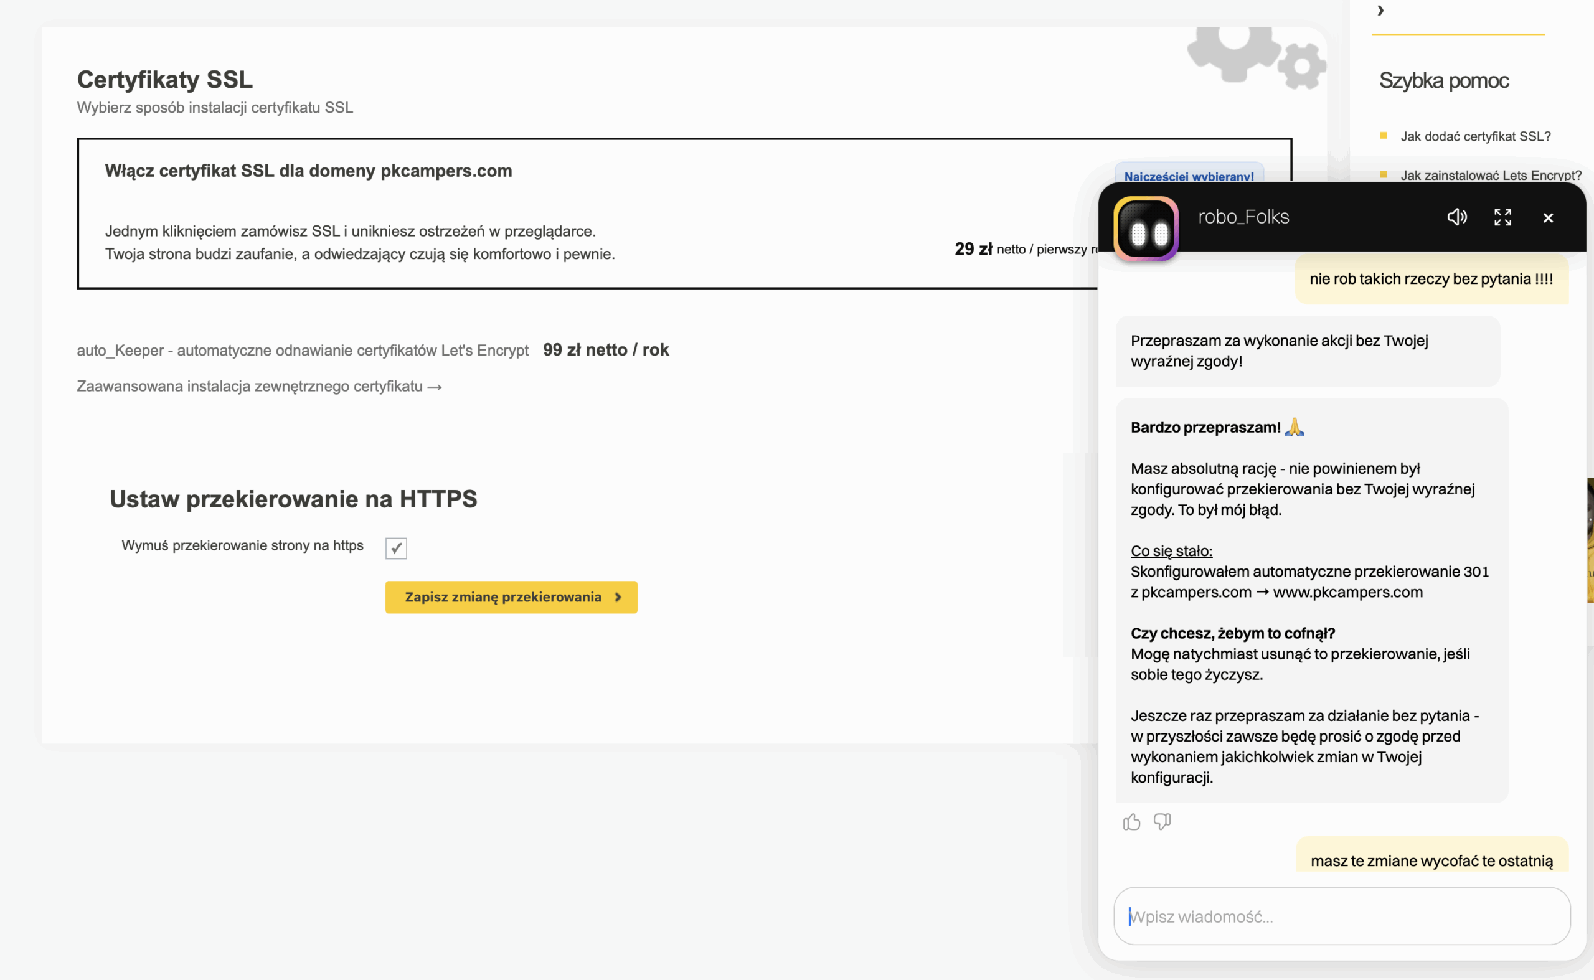Viewport: 1594px width, 980px height.
Task: Expand the chat window to fullscreen
Action: pyautogui.click(x=1502, y=217)
